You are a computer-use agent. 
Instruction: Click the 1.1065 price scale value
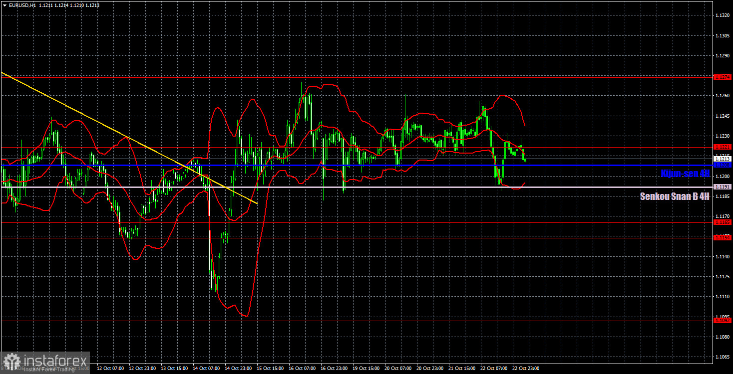[723, 357]
